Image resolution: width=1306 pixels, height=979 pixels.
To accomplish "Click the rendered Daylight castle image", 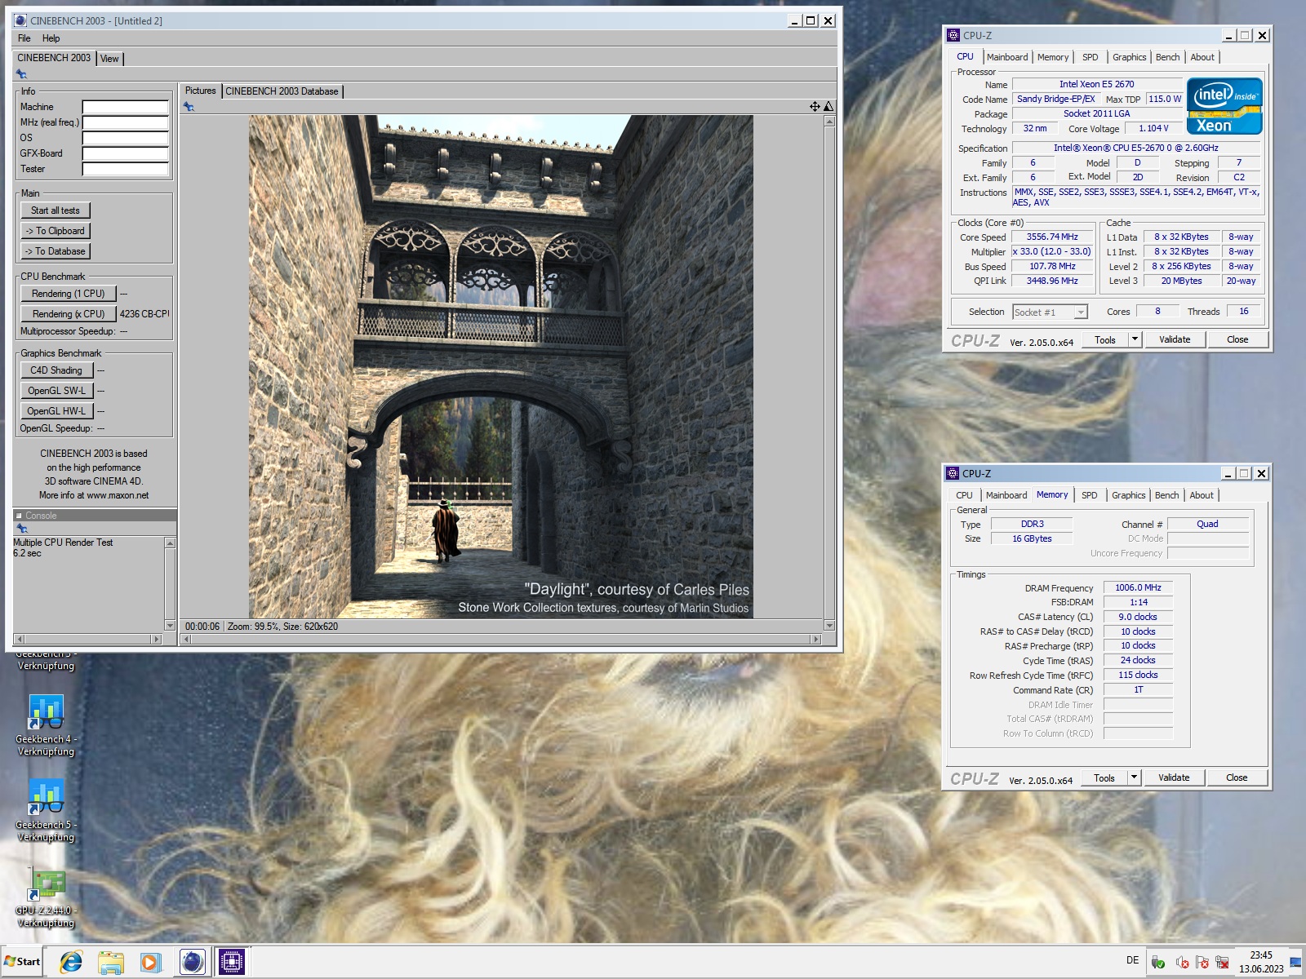I will pos(500,366).
